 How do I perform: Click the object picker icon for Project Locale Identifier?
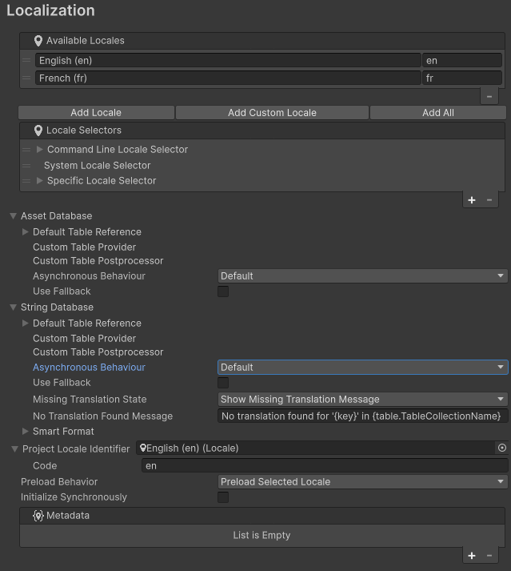pyautogui.click(x=502, y=448)
